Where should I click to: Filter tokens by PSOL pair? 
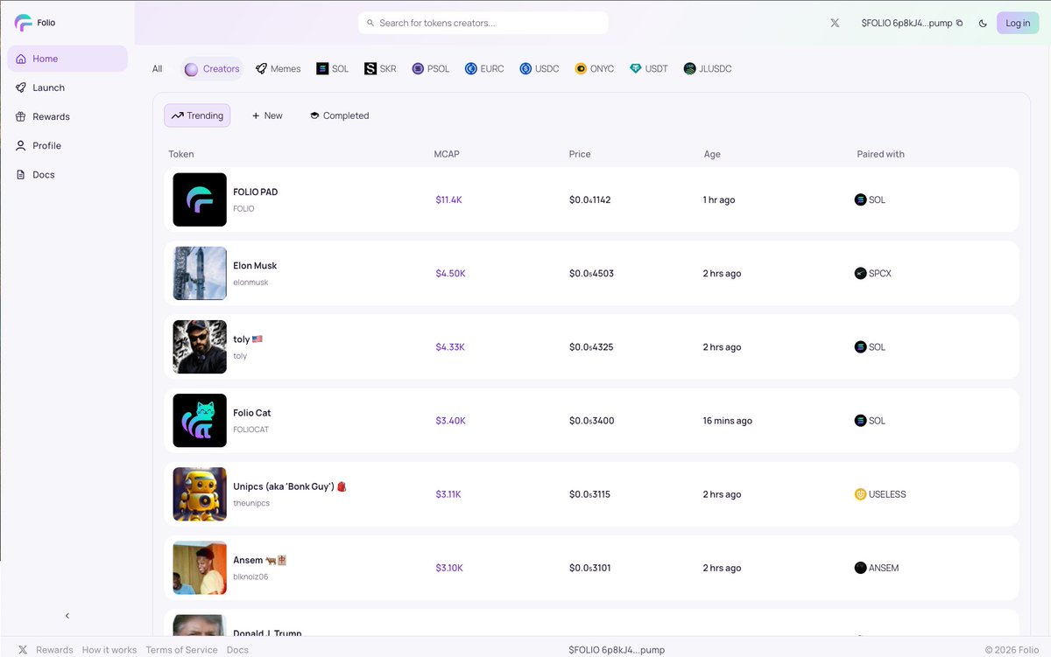point(431,68)
